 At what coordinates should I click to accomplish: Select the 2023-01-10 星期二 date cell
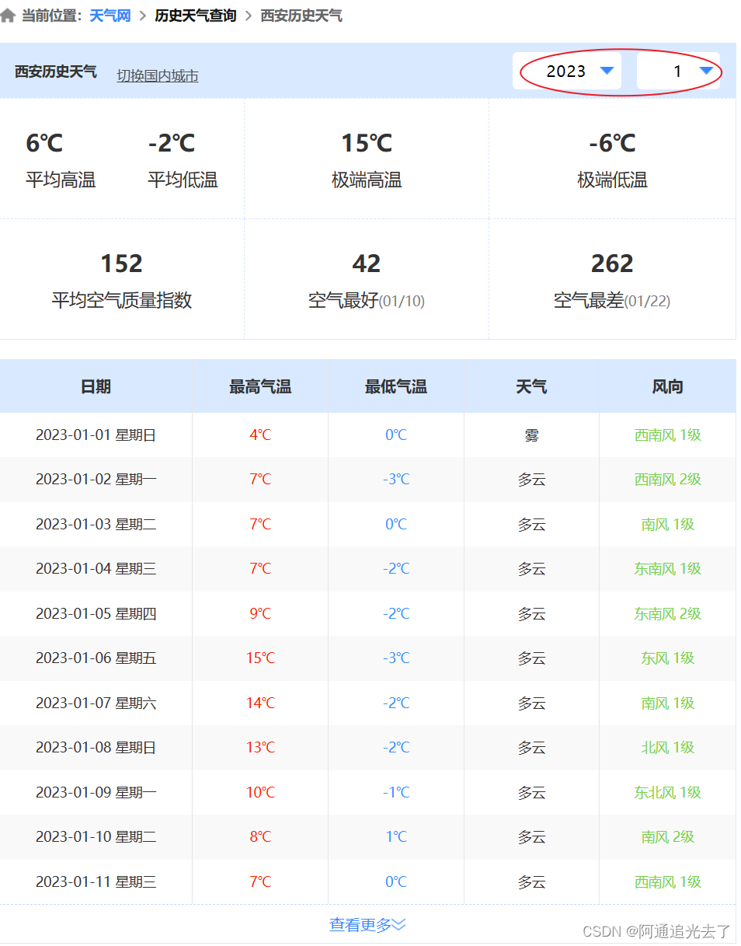coord(96,837)
